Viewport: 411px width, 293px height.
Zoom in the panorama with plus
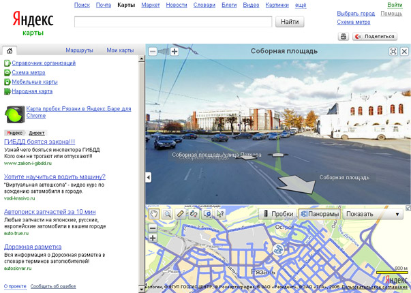point(174,51)
